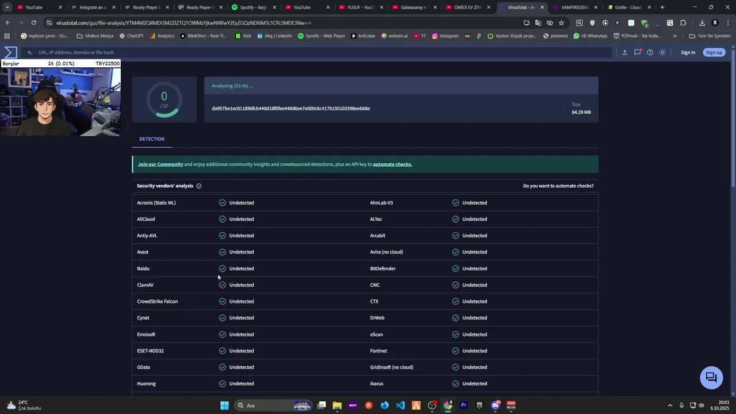Click the upload file icon in VirusTotal header
This screenshot has height=414, width=736.
[x=624, y=52]
